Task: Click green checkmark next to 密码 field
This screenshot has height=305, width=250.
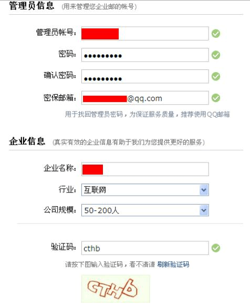Action: click(216, 55)
